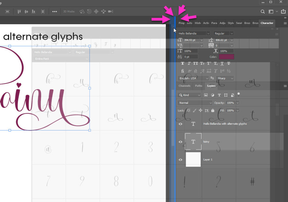Screen dimensions: 288x202
Task: Click the 3D slide mode icon
Action: tap(103, 12)
